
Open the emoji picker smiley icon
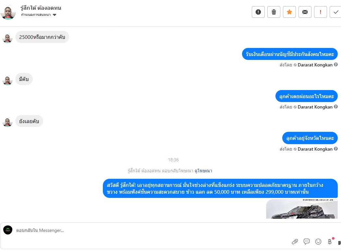click(318, 242)
